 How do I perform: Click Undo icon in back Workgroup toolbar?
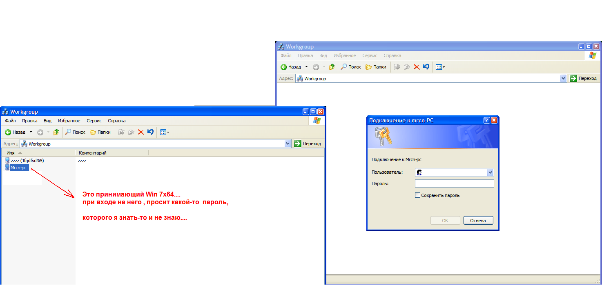coord(426,67)
